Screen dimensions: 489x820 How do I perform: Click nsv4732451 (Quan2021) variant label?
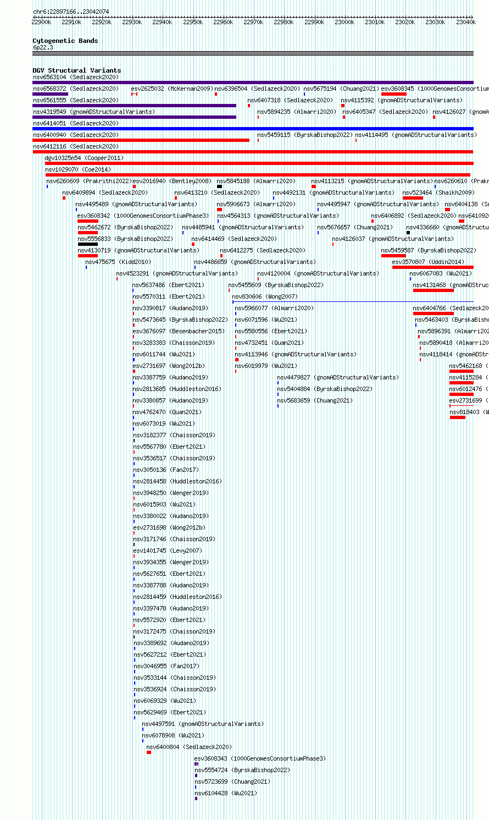(x=269, y=343)
